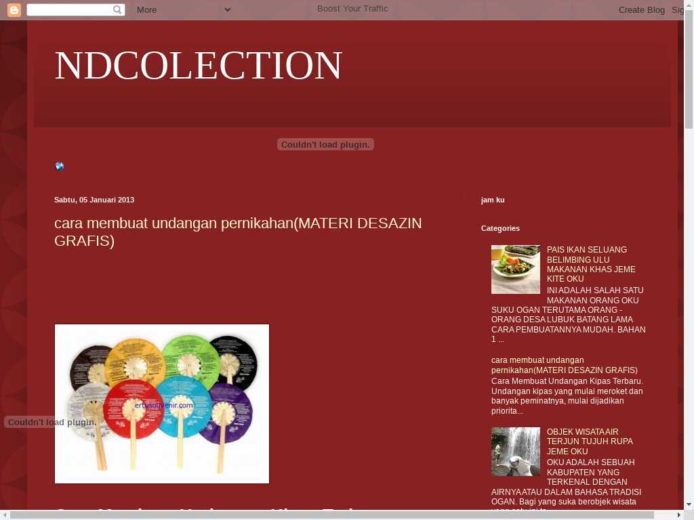
Task: Open OBJEK WISATA AIR TERJUN TUJUH RUPA link
Action: pos(590,441)
